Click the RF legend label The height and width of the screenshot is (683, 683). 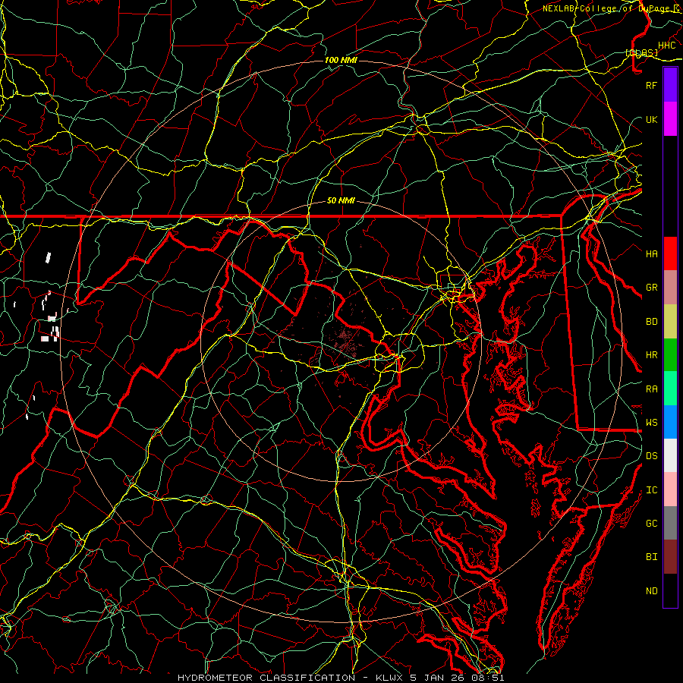tap(652, 85)
